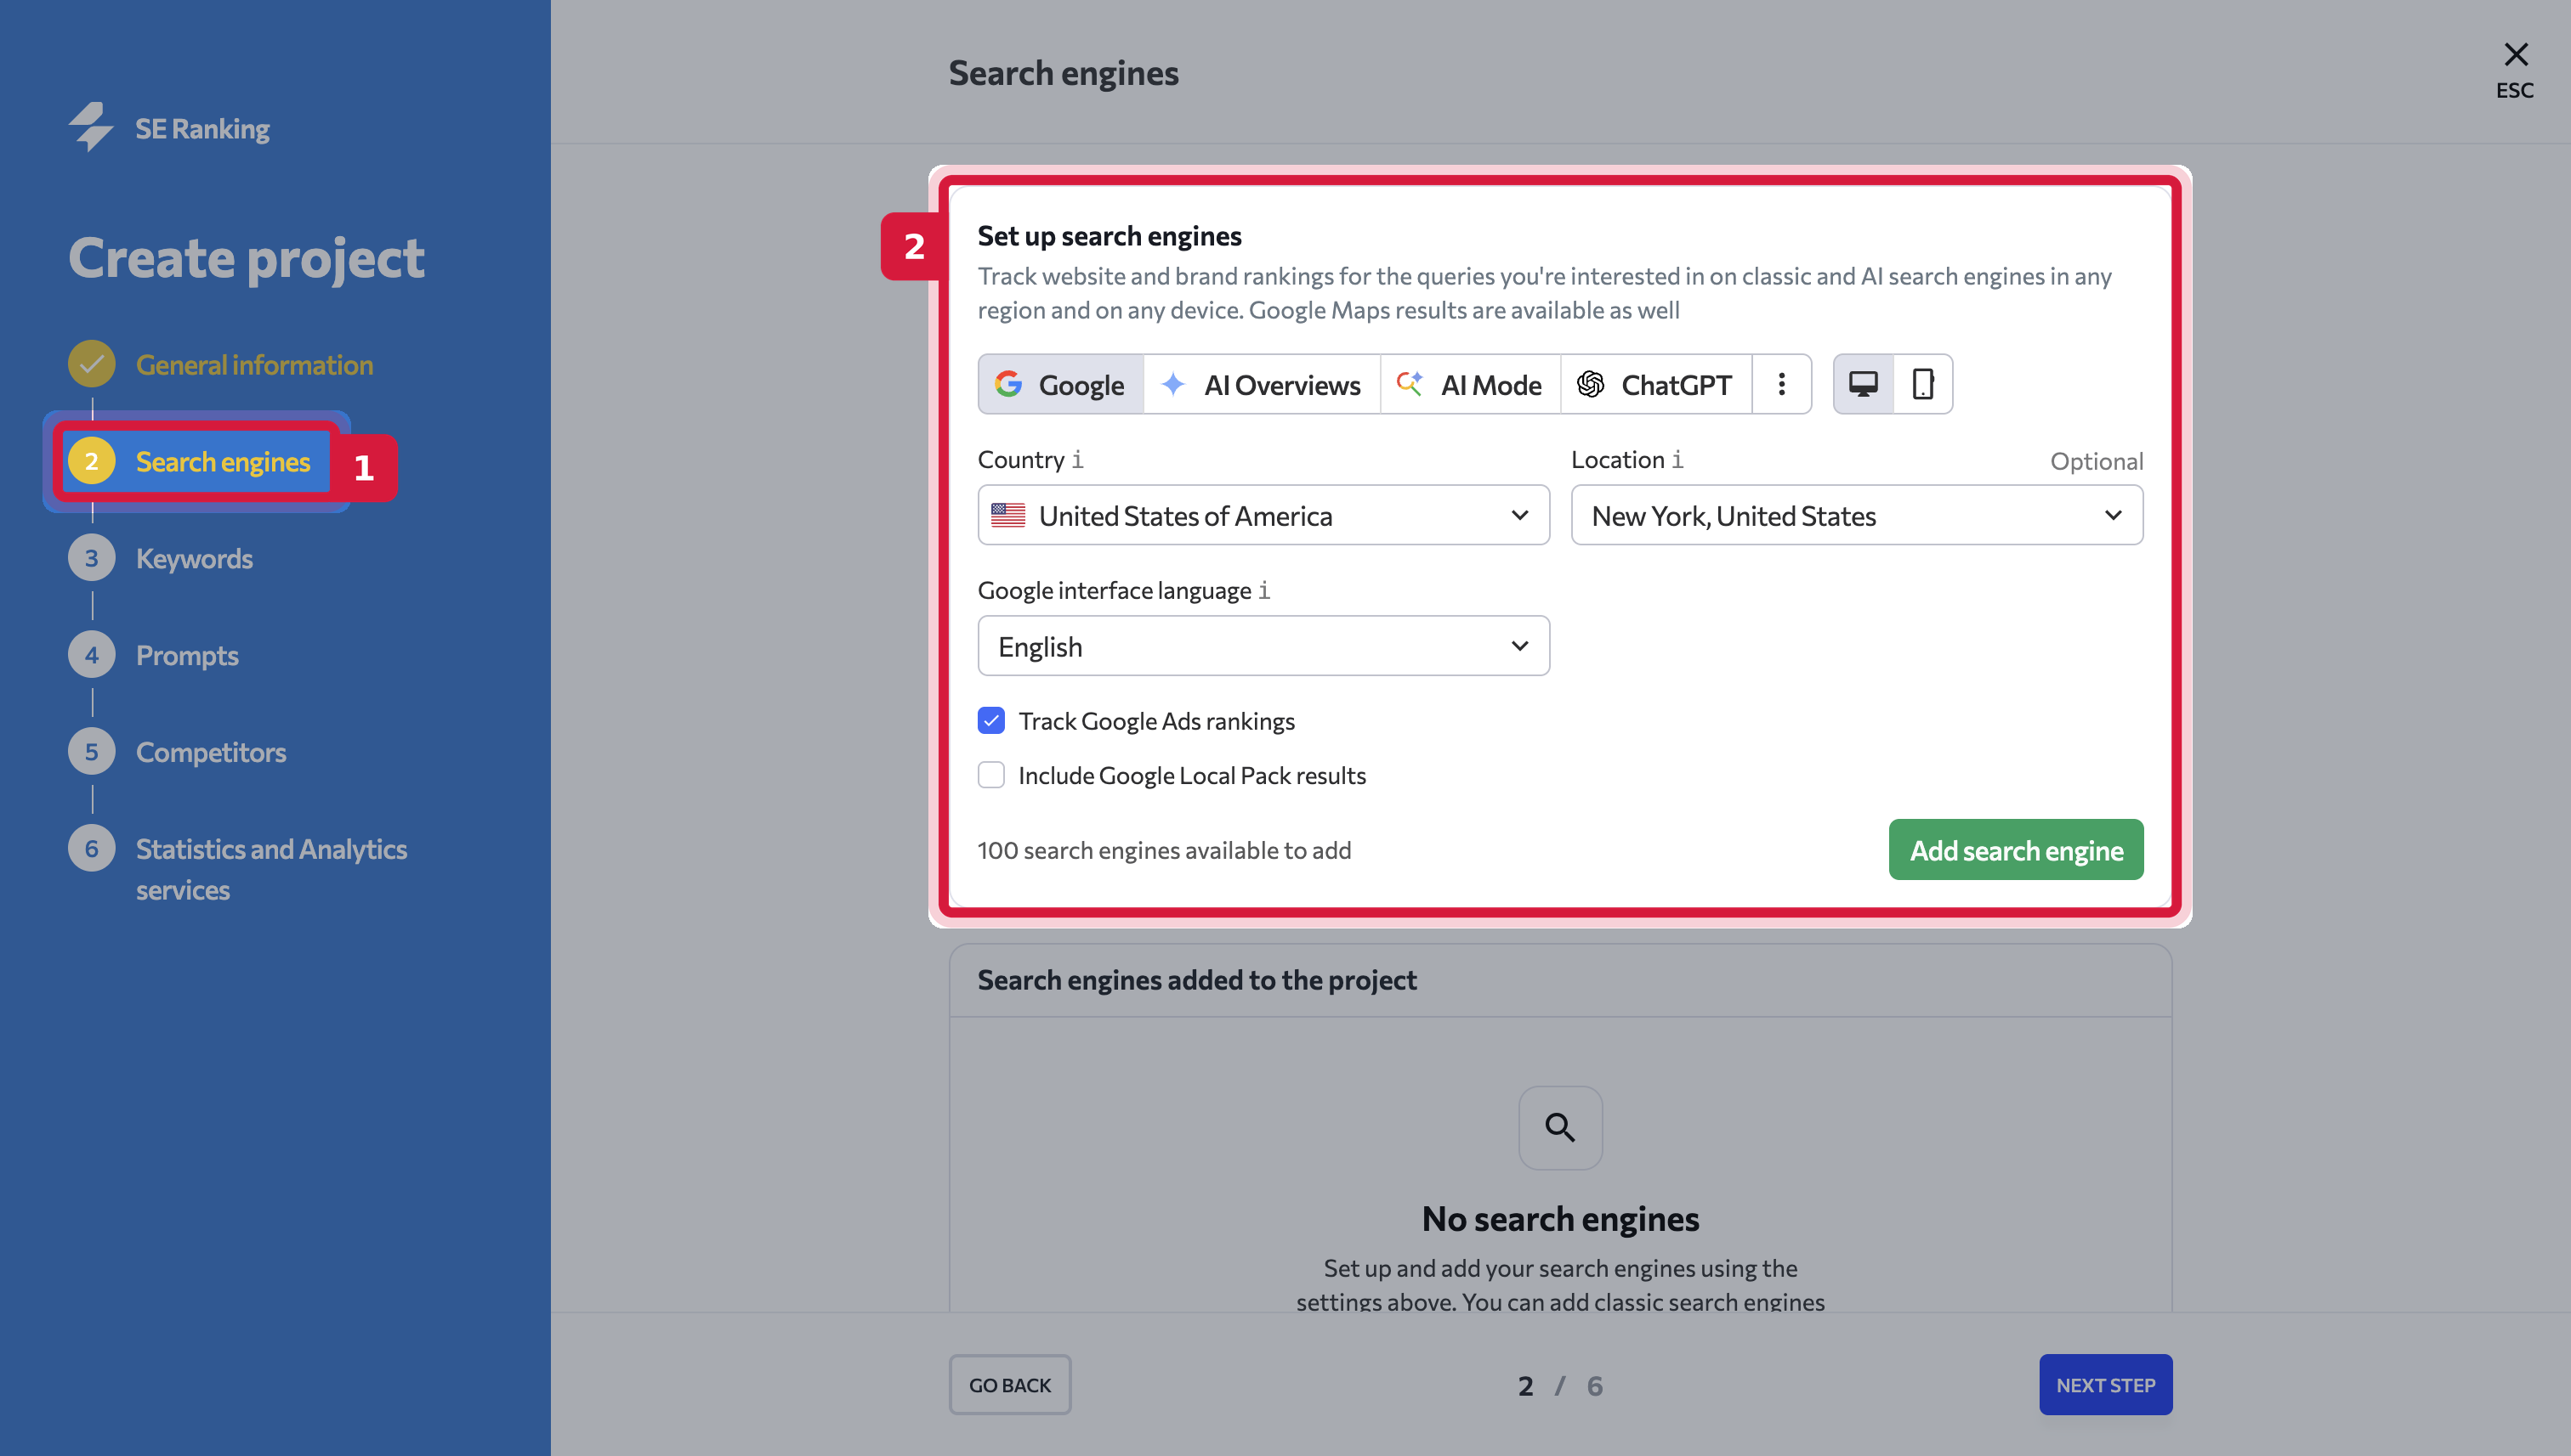Image resolution: width=2571 pixels, height=1456 pixels.
Task: Uncheck Track Google Ads rankings
Action: (990, 720)
